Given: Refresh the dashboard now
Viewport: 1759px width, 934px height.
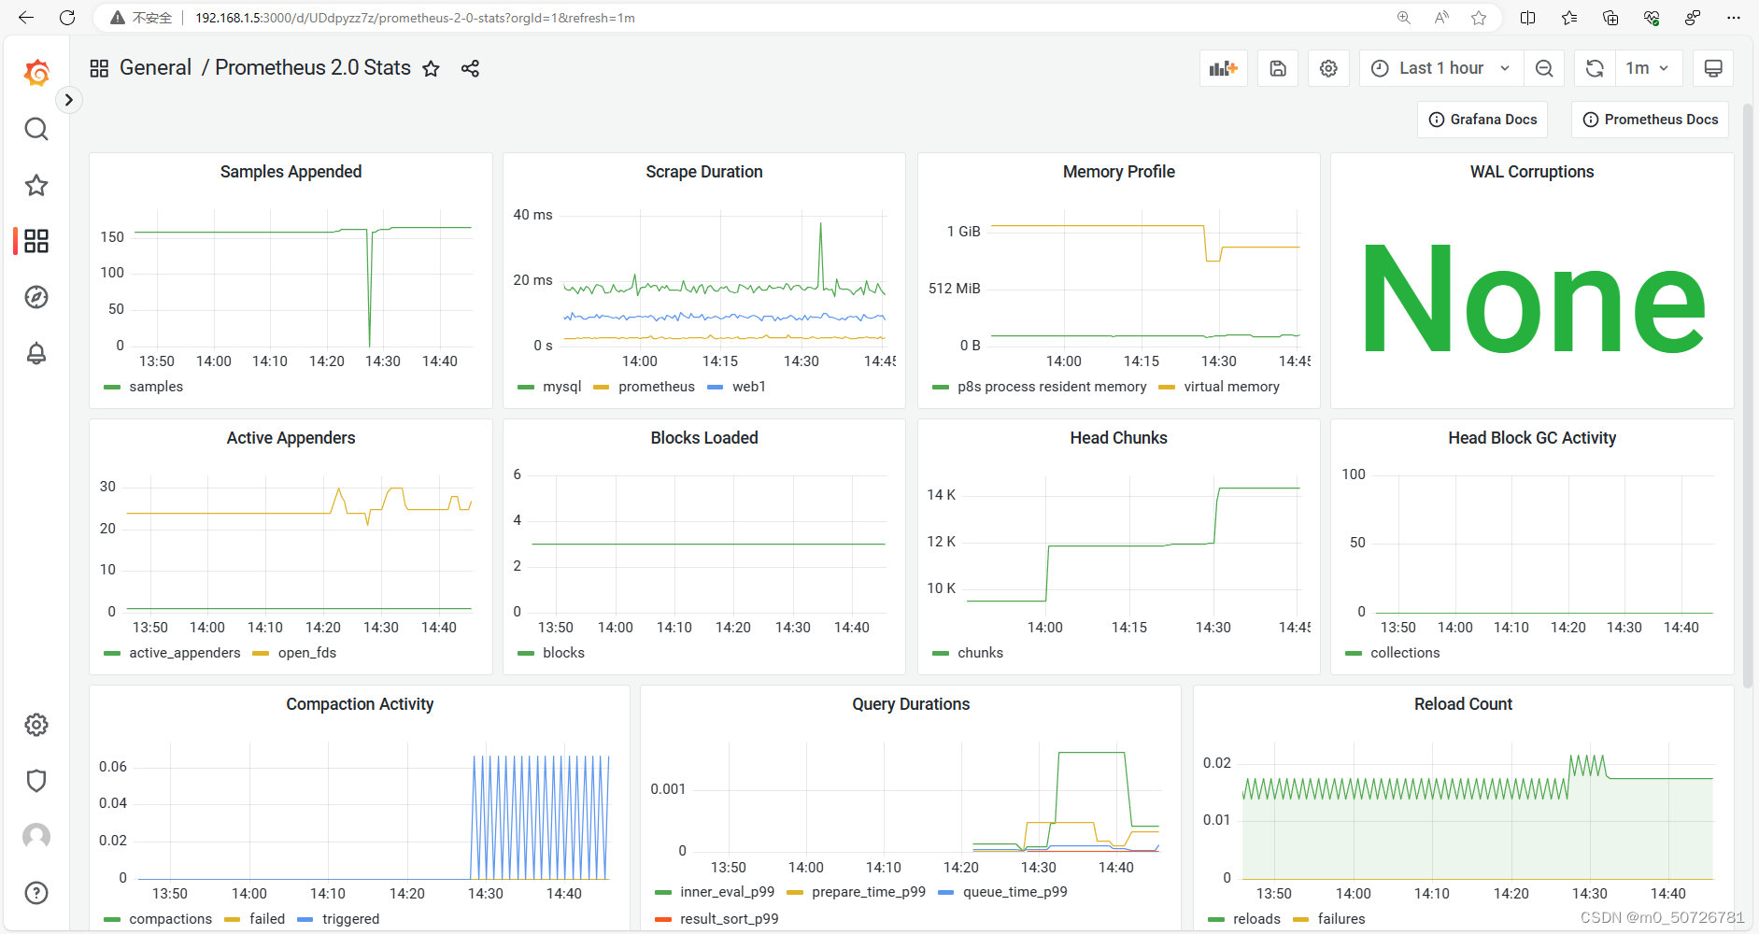Looking at the screenshot, I should (x=1595, y=68).
